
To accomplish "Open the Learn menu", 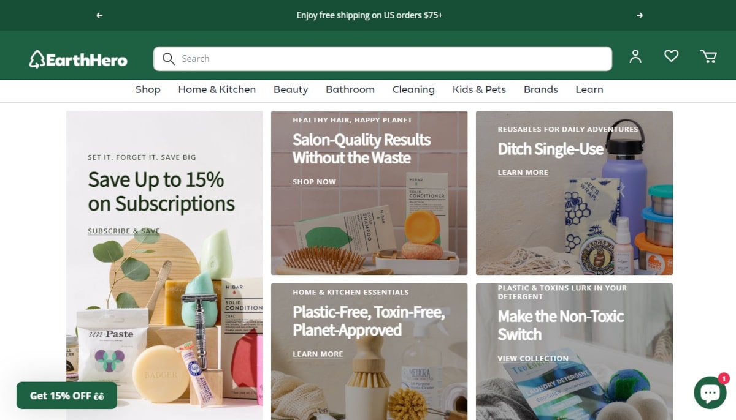I will (x=589, y=89).
